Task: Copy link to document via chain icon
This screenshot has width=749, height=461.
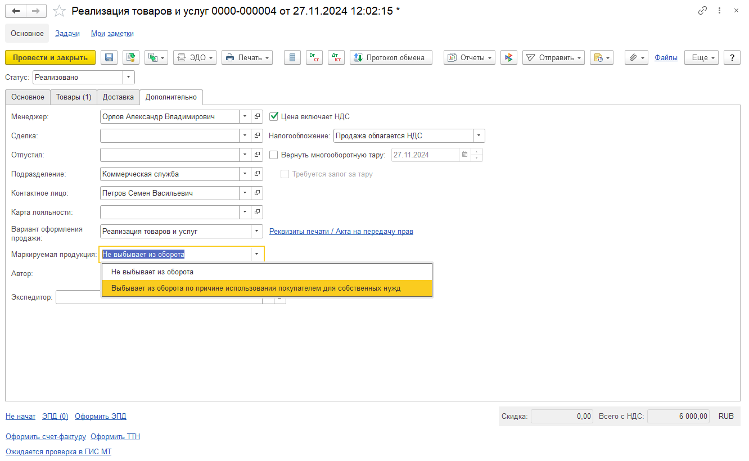Action: point(702,11)
